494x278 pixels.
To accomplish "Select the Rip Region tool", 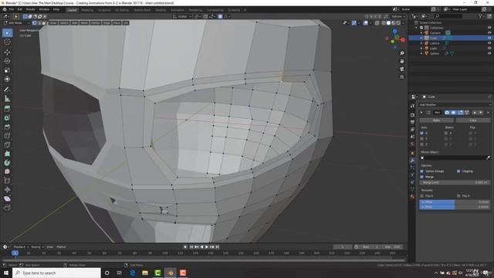I will 7,208.
